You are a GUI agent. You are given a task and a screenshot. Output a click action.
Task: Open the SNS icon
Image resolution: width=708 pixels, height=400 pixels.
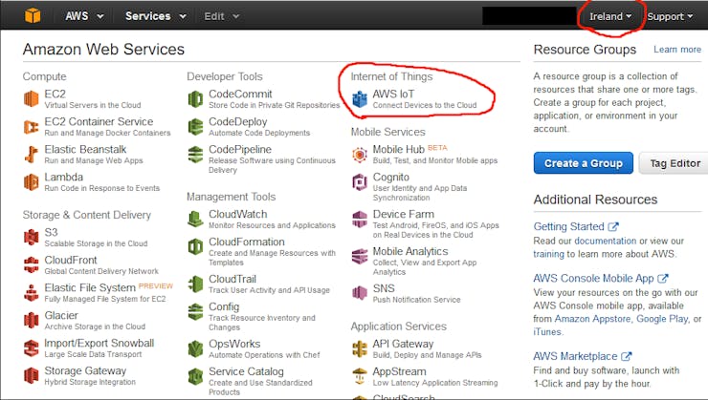[360, 293]
